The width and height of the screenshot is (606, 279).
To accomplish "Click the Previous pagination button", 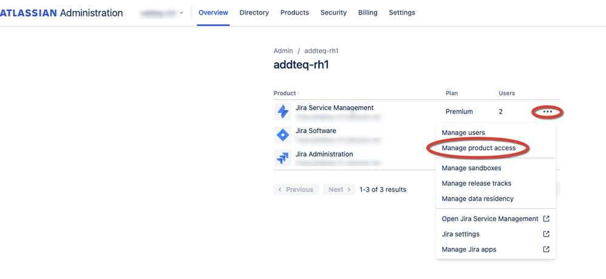I will (296, 190).
